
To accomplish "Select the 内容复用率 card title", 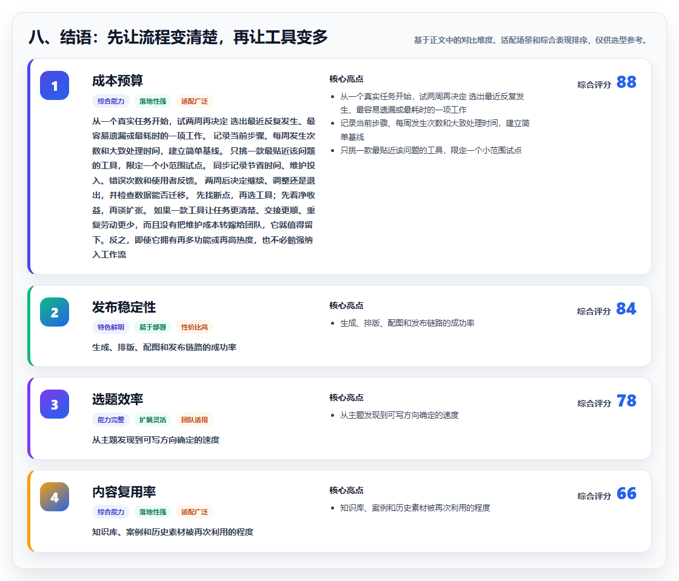I will pyautogui.click(x=124, y=491).
